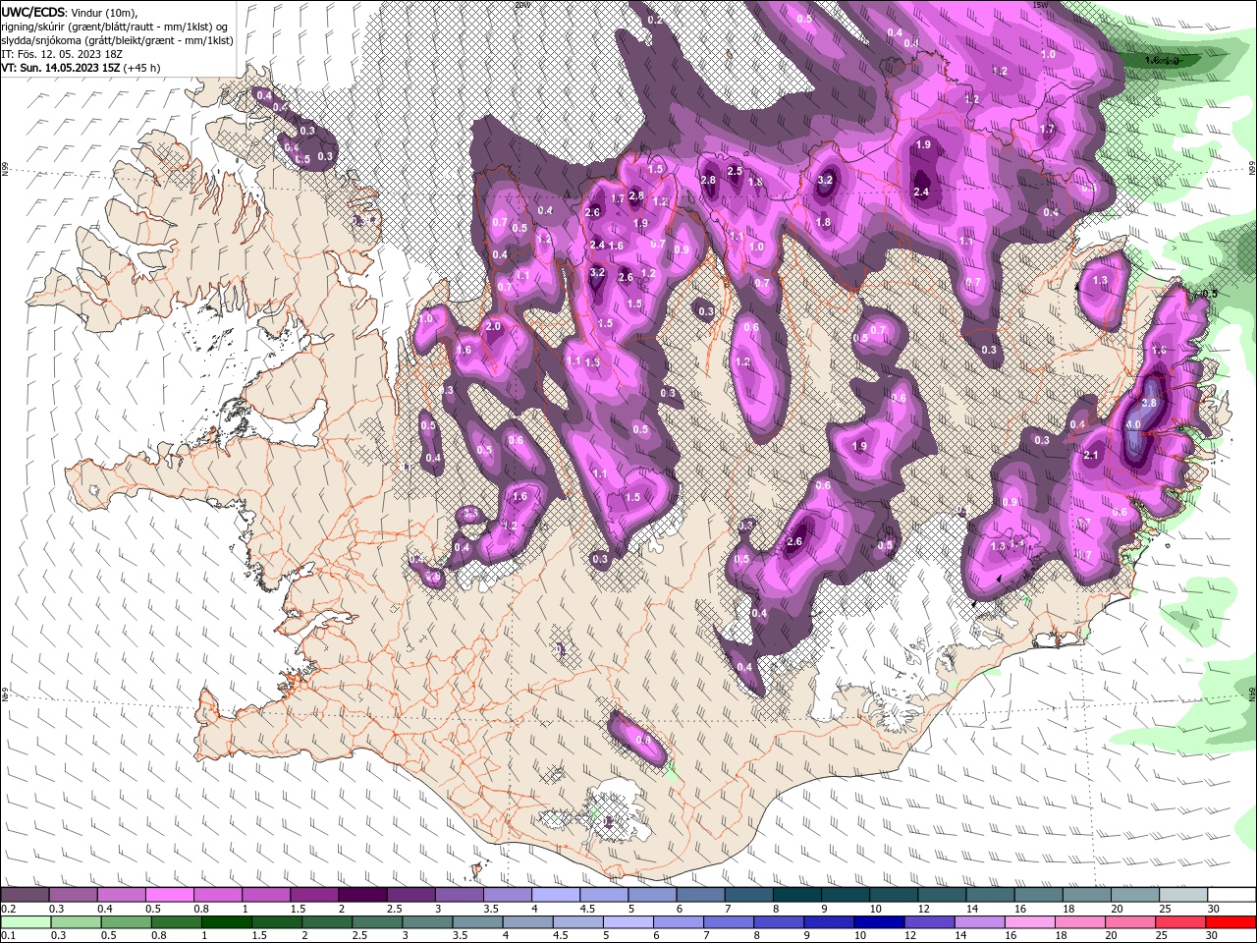Click the 'slydda/snjókoma' legend description line
Image resolution: width=1257 pixels, height=943 pixels.
tap(117, 40)
